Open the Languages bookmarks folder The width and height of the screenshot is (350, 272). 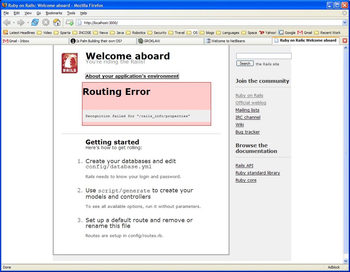(228, 32)
